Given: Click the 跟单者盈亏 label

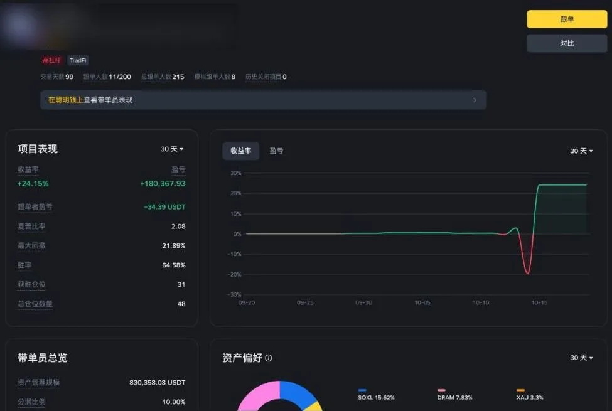Looking at the screenshot, I should pyautogui.click(x=35, y=207).
